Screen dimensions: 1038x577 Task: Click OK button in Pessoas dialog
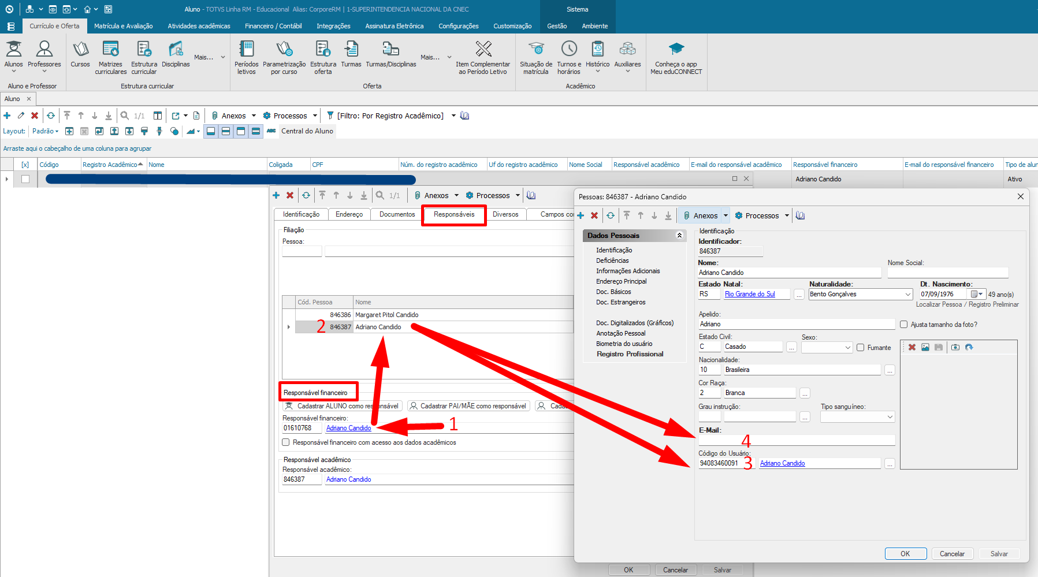(905, 554)
